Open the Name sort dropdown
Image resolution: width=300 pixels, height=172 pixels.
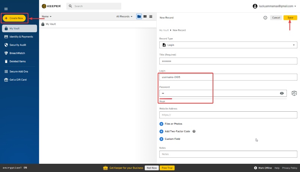click(x=46, y=16)
